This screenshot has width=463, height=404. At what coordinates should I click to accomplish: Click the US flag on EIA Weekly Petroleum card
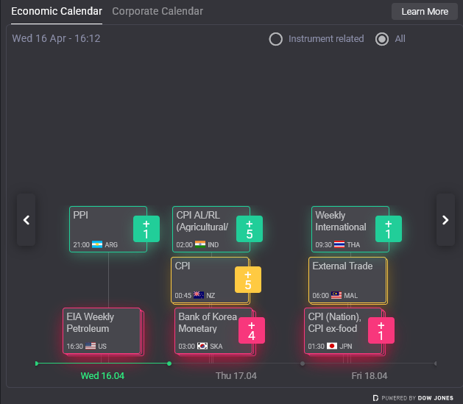[91, 345]
